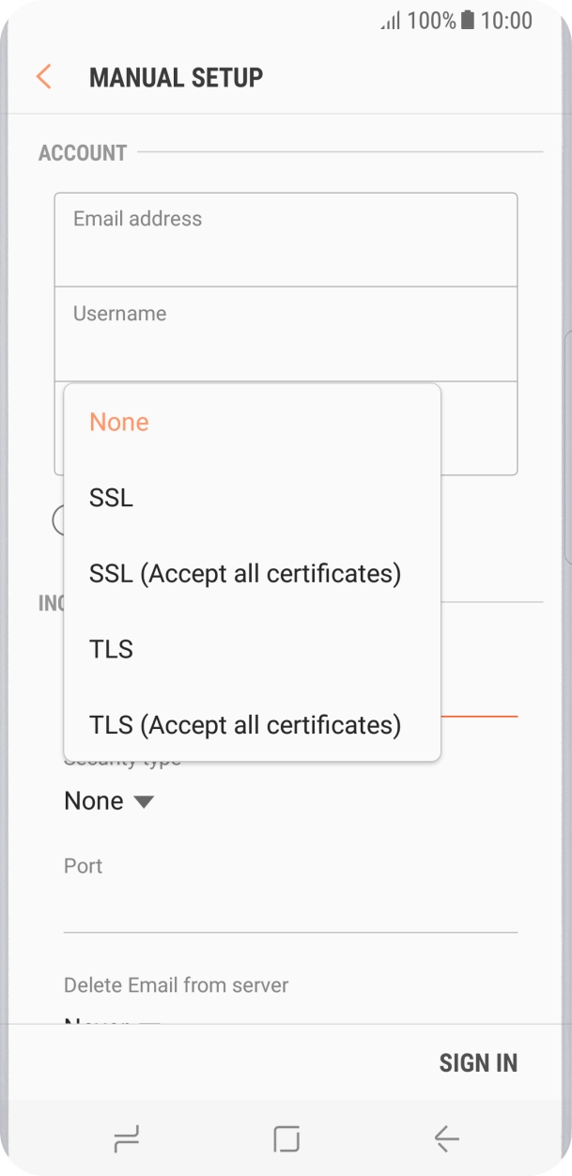Viewport: 572px width, 1176px height.
Task: Select SSL (Accept all certificates)
Action: click(x=245, y=573)
